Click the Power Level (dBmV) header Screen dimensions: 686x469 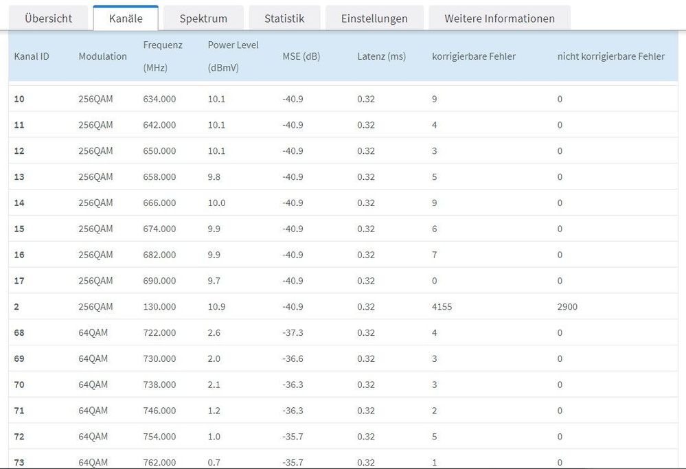point(233,56)
